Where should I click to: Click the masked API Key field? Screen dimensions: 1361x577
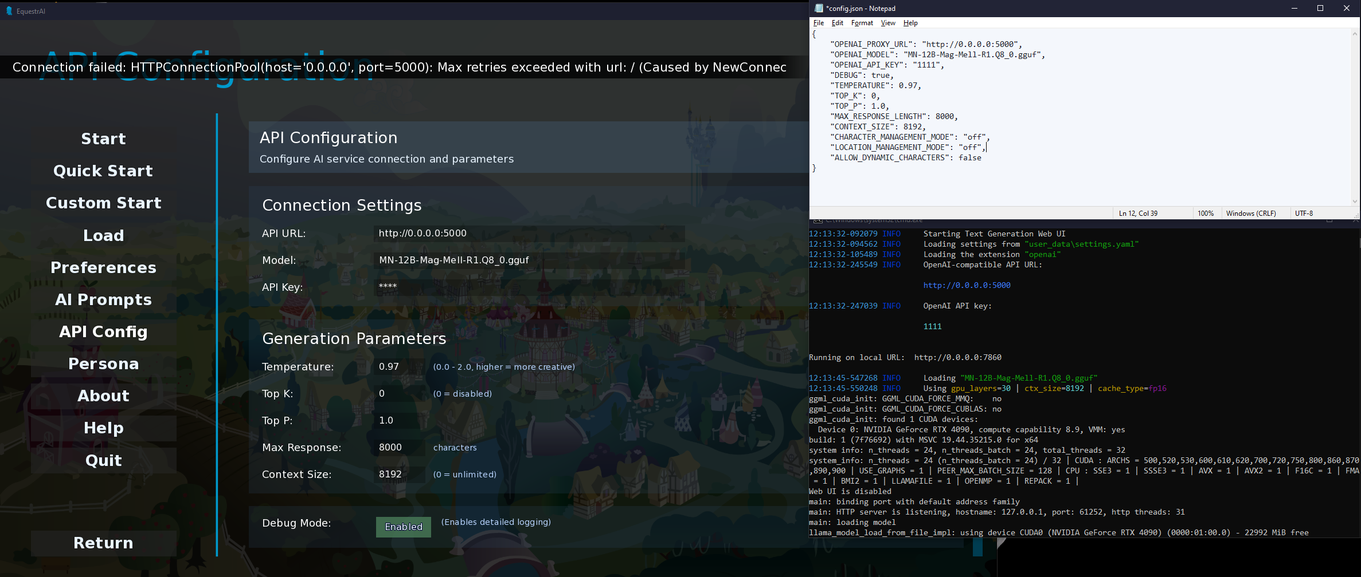point(529,287)
